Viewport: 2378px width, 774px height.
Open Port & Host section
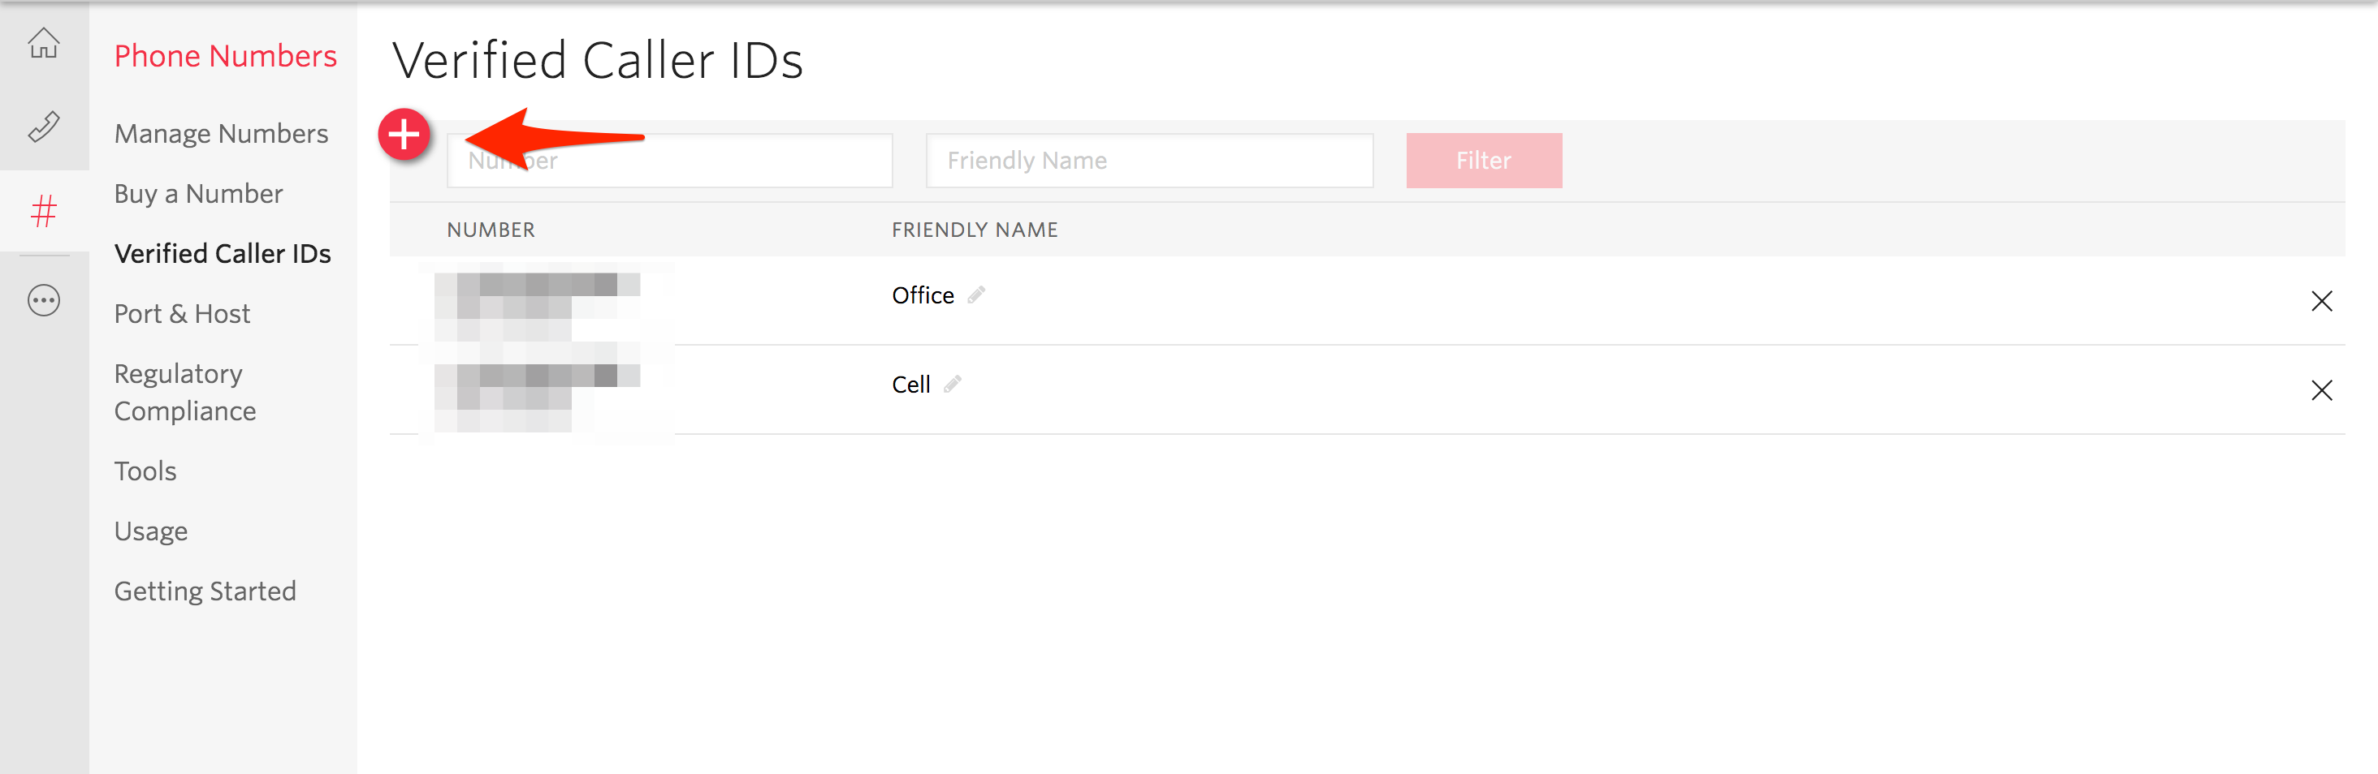coord(182,314)
